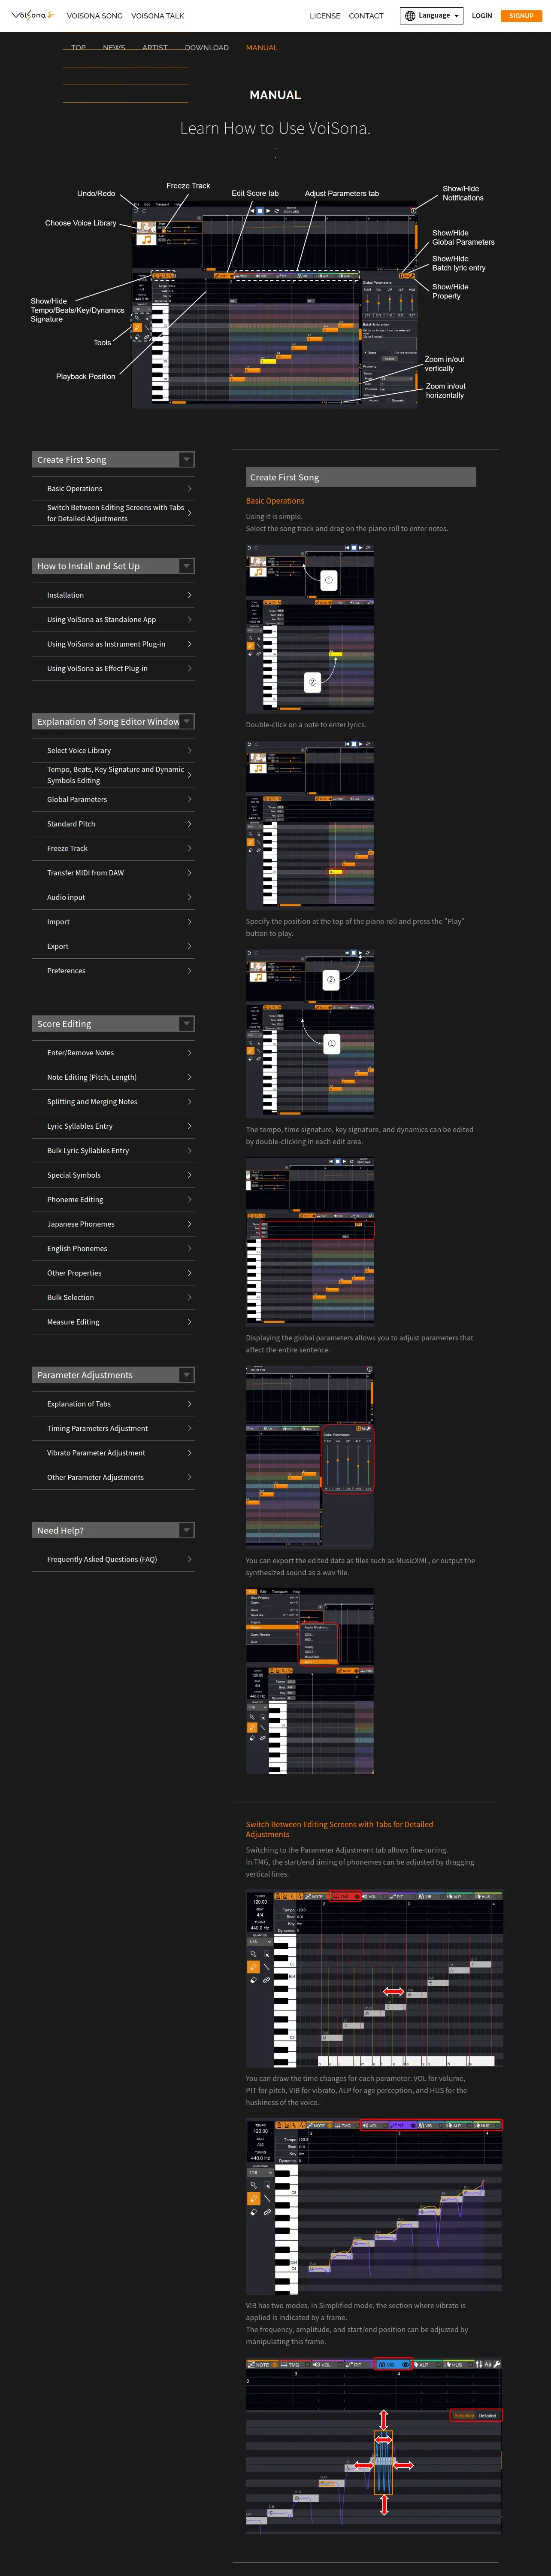This screenshot has height=2576, width=551.
Task: Open the VOISONA TALK page
Action: click(158, 16)
